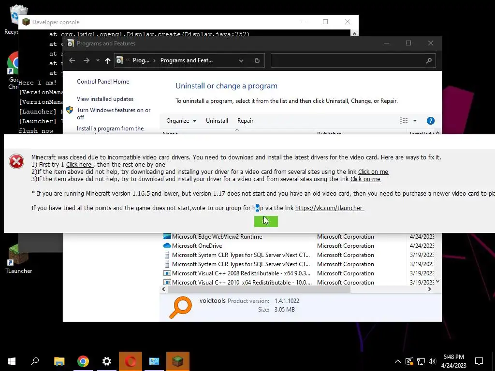Screen dimensions: 495x371
Task: Show hidden system tray icons
Action: coord(398,361)
